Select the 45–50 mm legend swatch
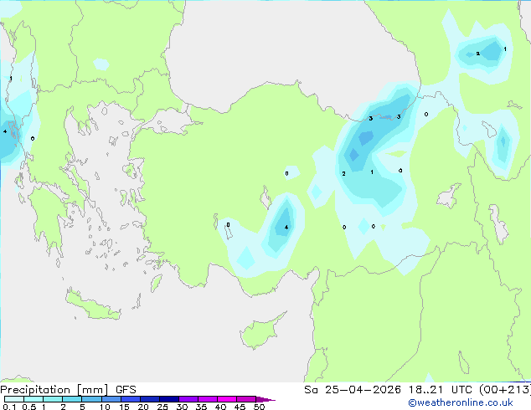 246,399
